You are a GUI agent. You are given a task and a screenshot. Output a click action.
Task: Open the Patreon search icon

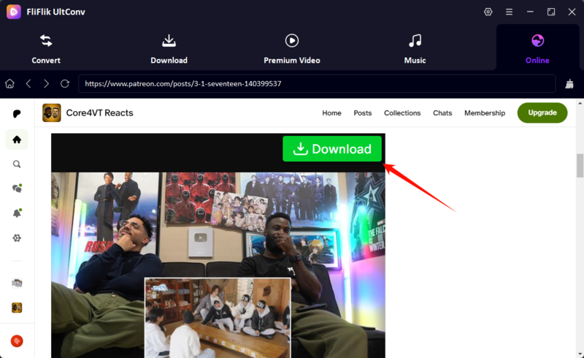(x=17, y=164)
